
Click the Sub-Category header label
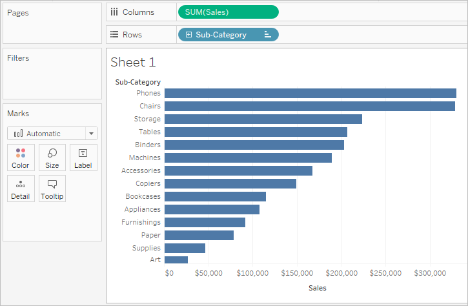pyautogui.click(x=138, y=82)
